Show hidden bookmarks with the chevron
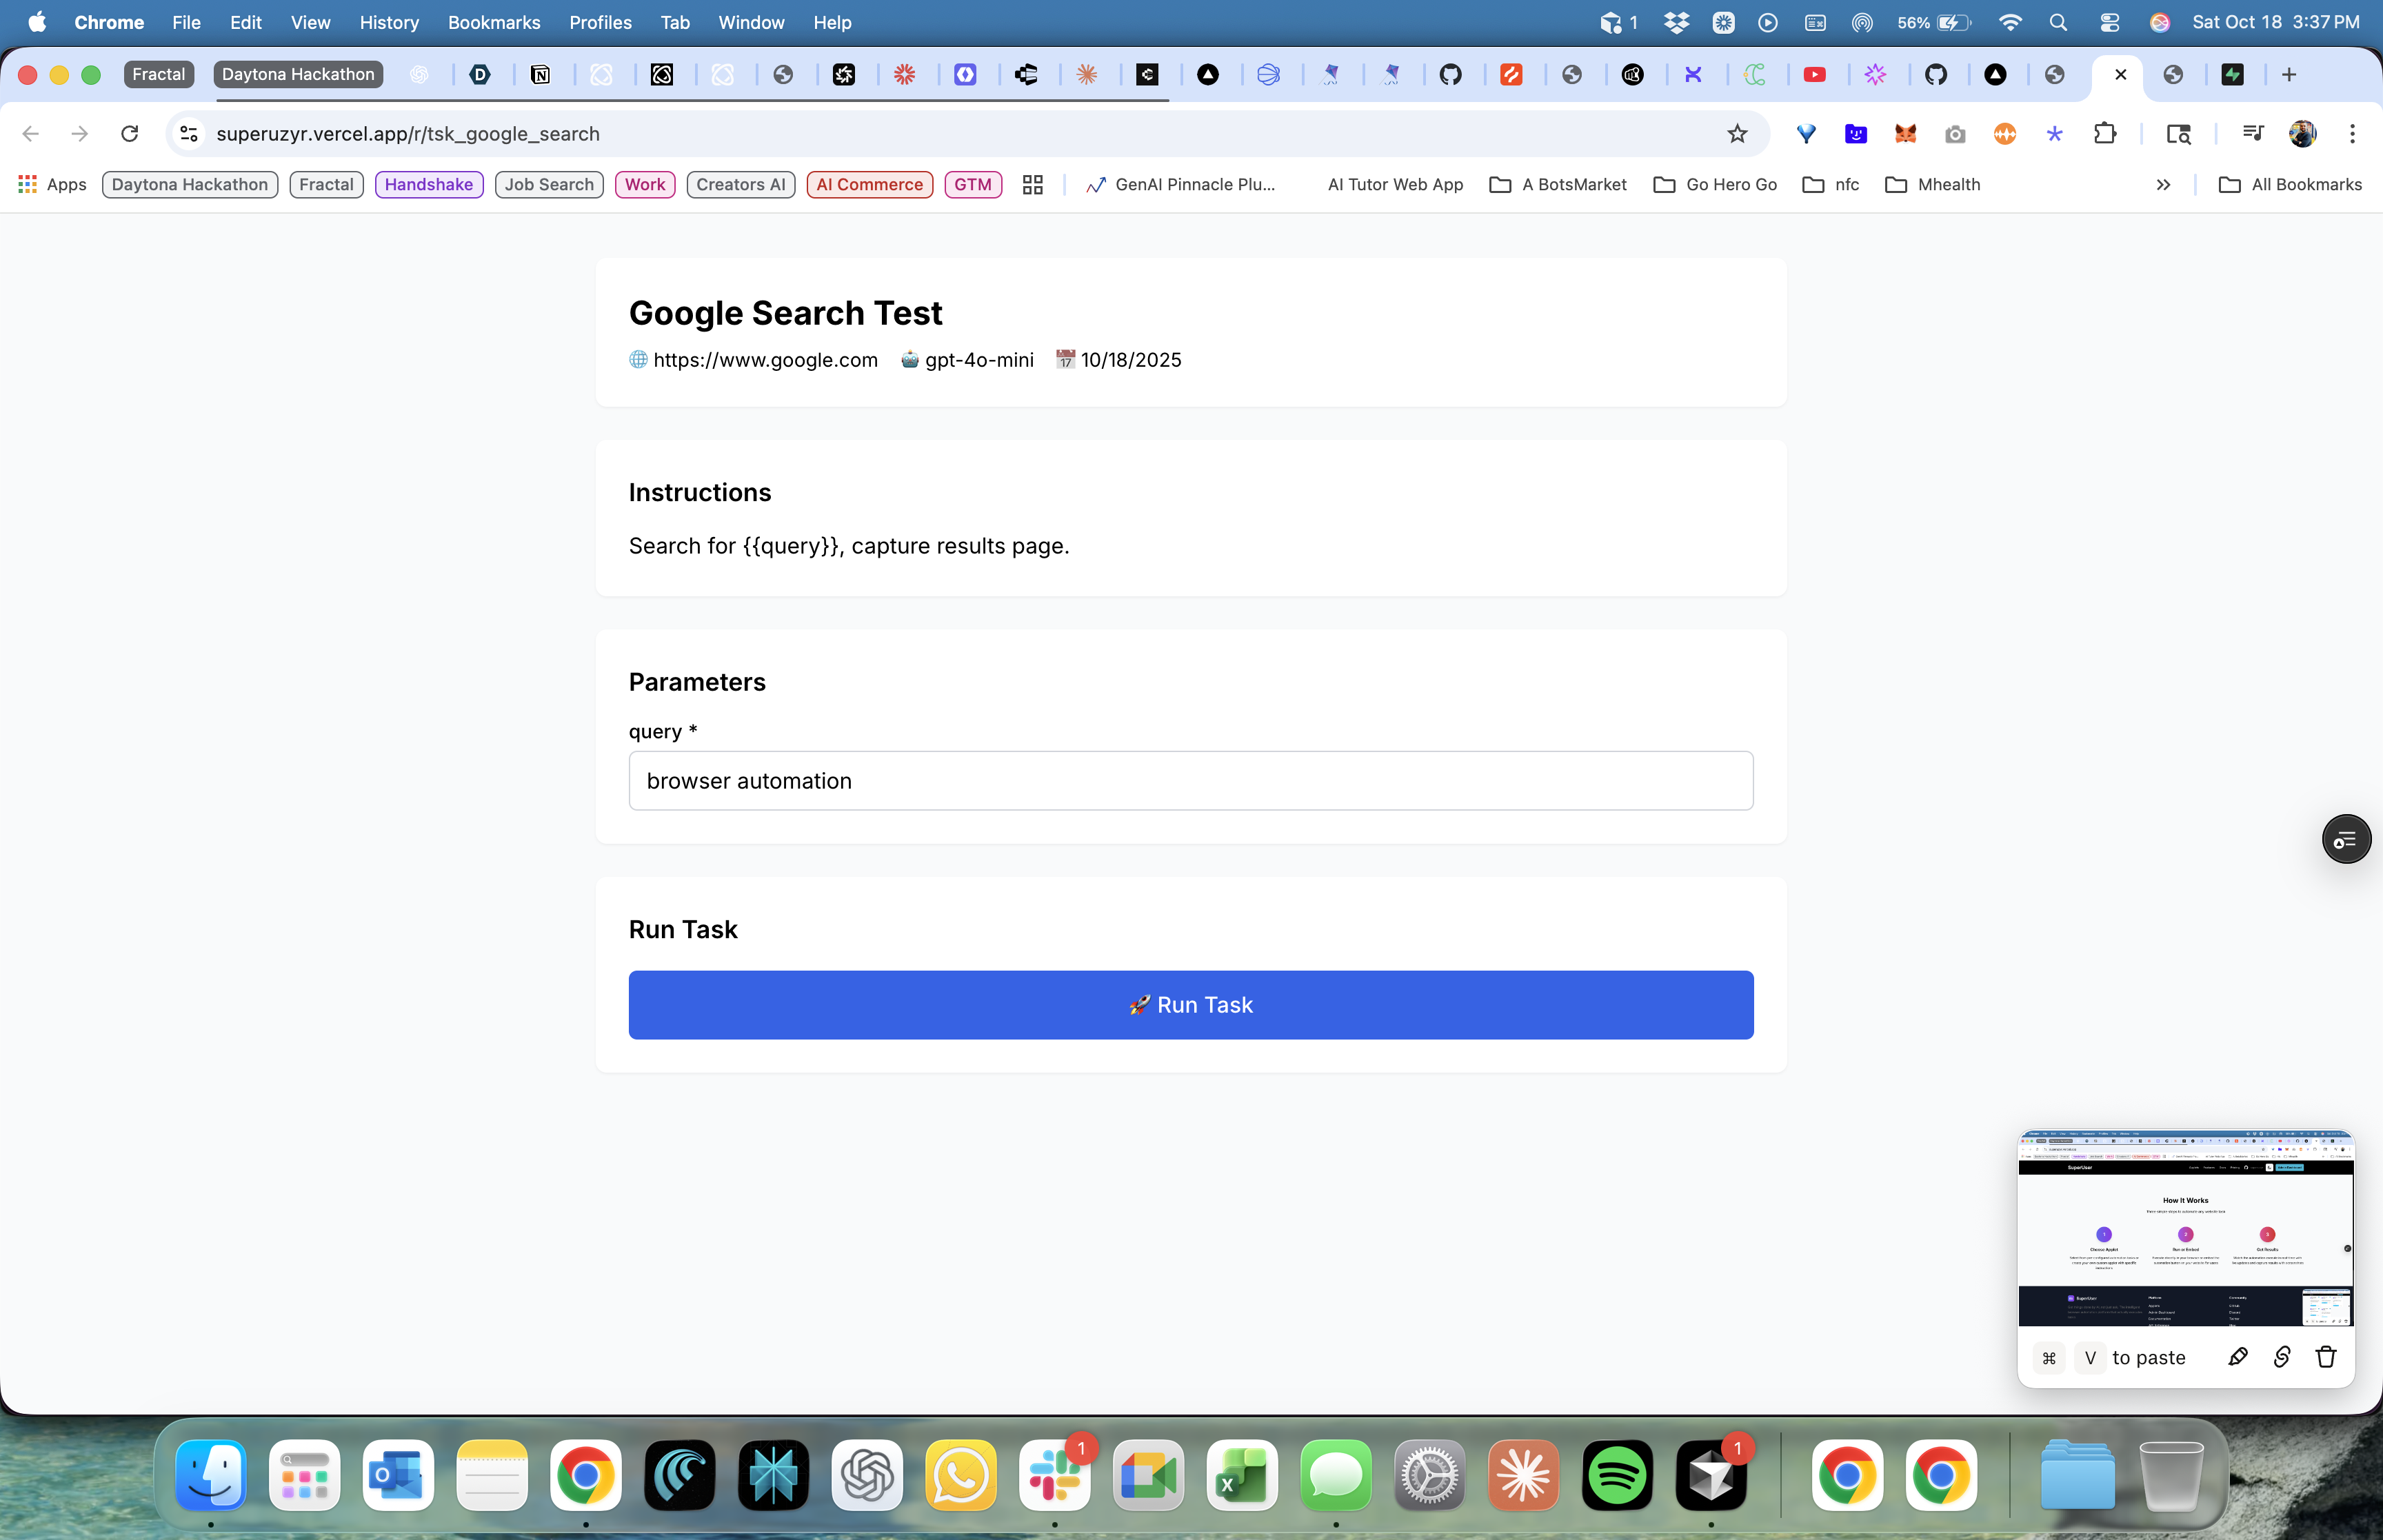 pyautogui.click(x=2163, y=185)
